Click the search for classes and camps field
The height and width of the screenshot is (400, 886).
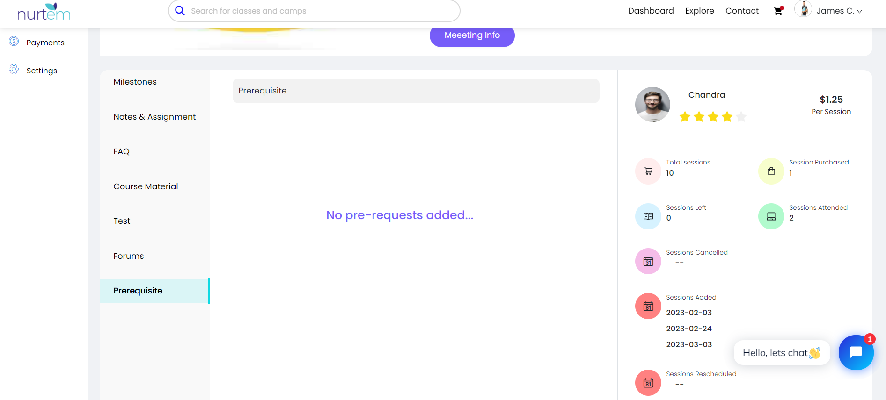[x=314, y=11]
